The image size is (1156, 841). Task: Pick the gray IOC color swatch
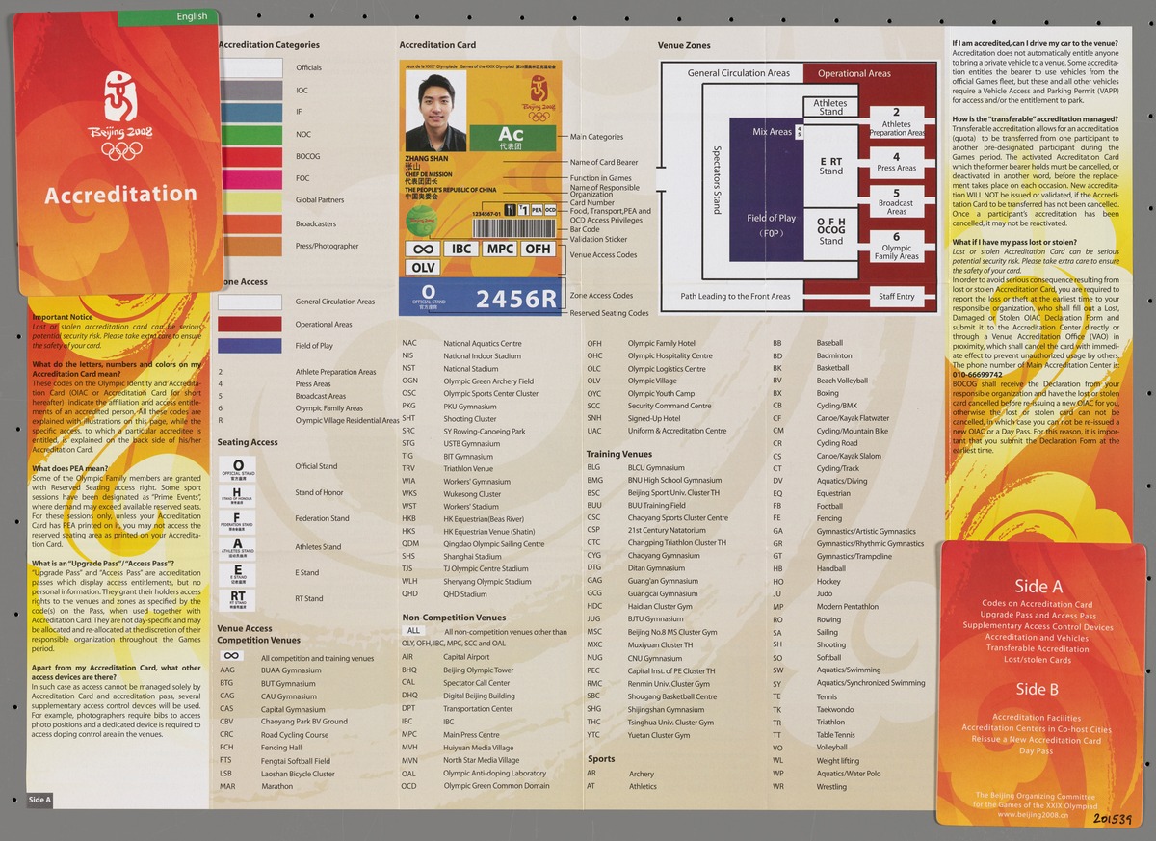coord(250,90)
